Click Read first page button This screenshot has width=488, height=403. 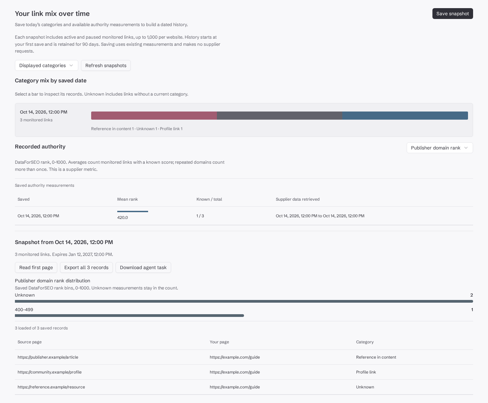[36, 267]
